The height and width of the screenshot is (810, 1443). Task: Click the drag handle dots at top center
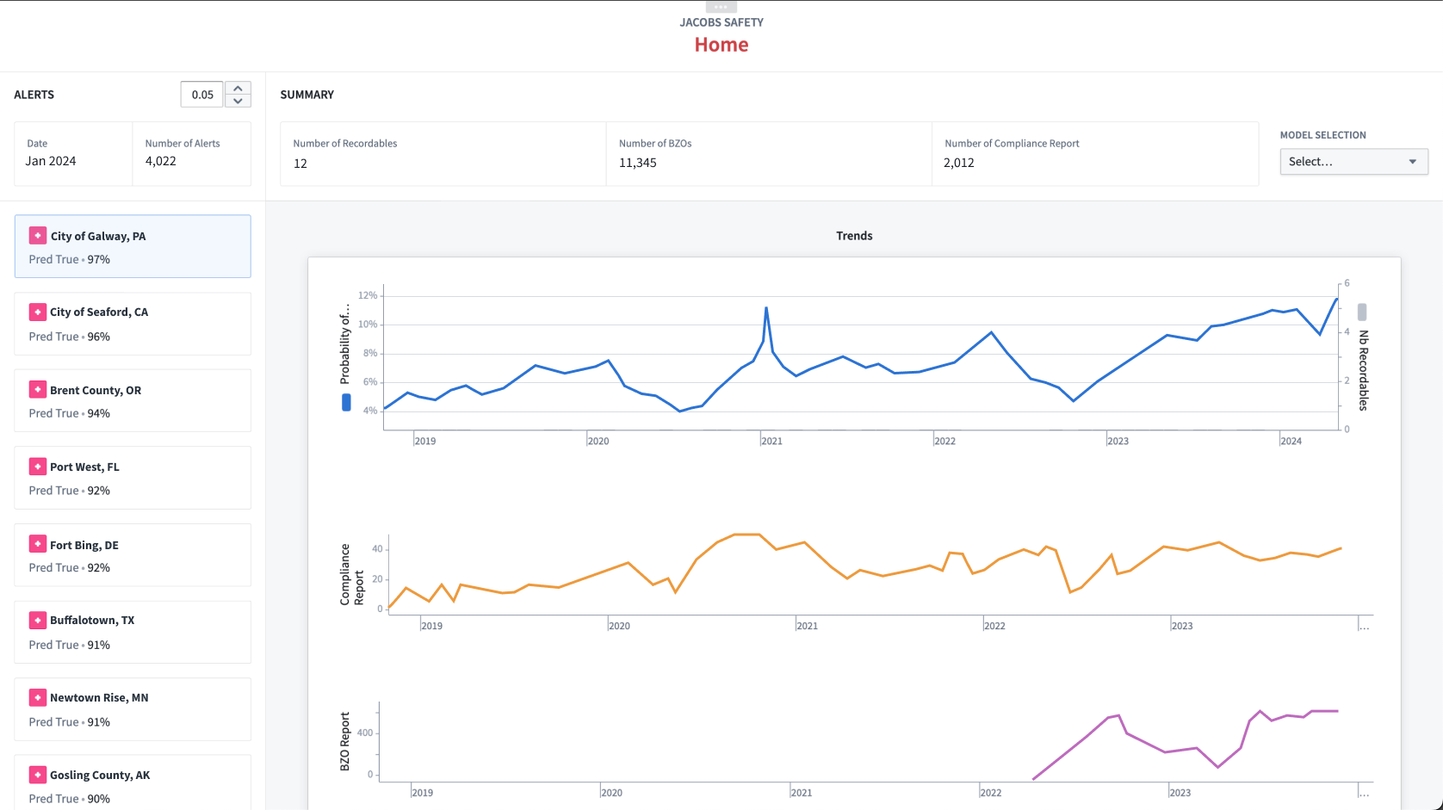(721, 6)
